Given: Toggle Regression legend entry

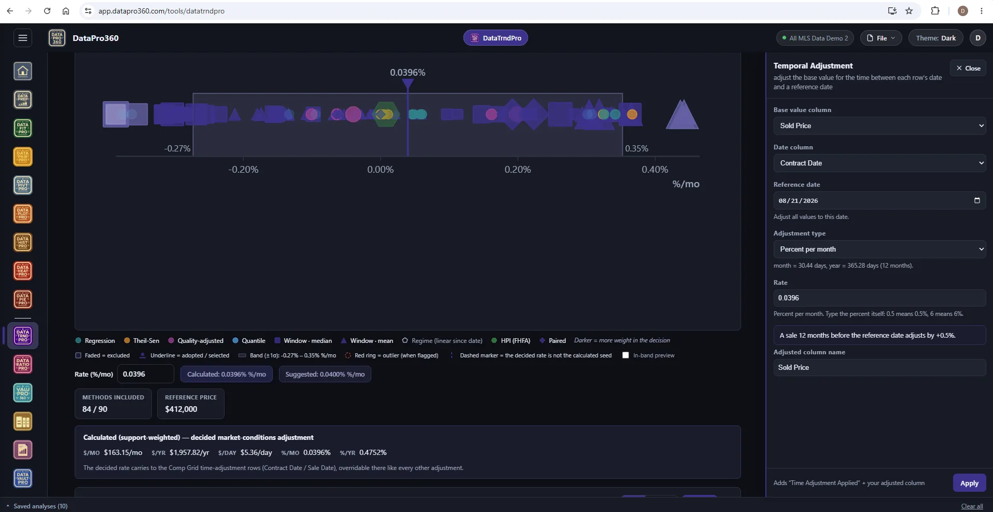Looking at the screenshot, I should point(95,341).
